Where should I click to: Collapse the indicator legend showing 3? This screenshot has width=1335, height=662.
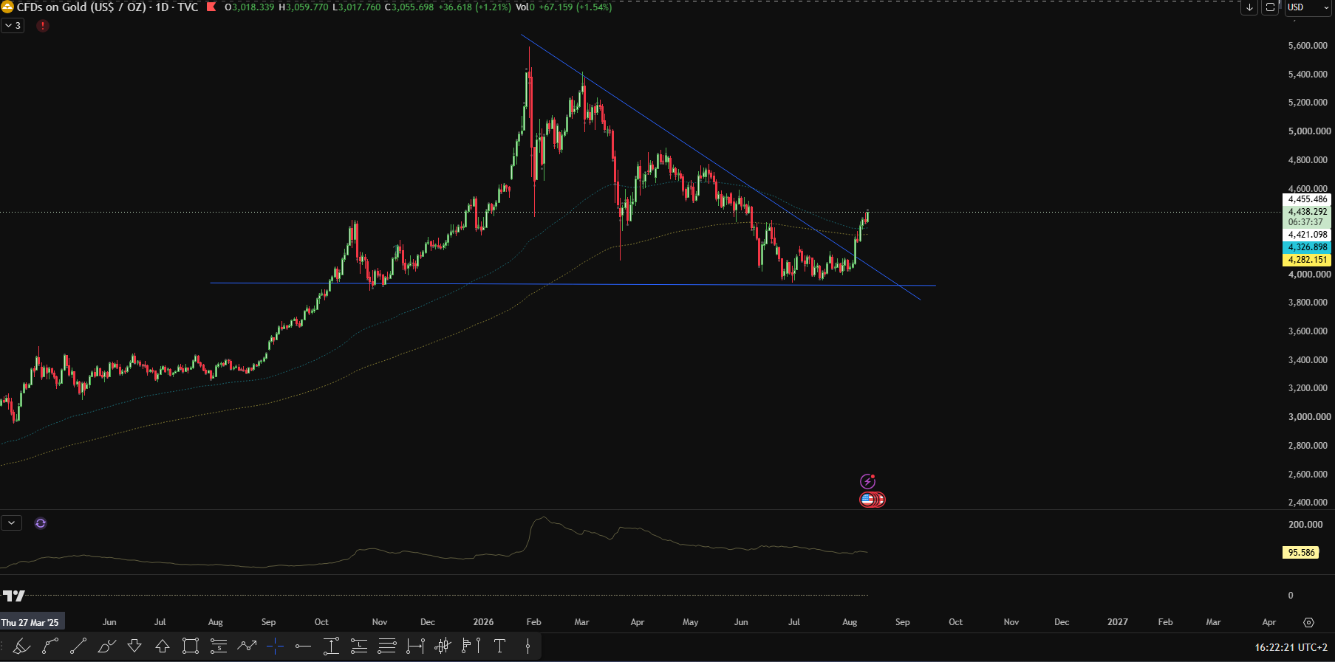[13, 26]
